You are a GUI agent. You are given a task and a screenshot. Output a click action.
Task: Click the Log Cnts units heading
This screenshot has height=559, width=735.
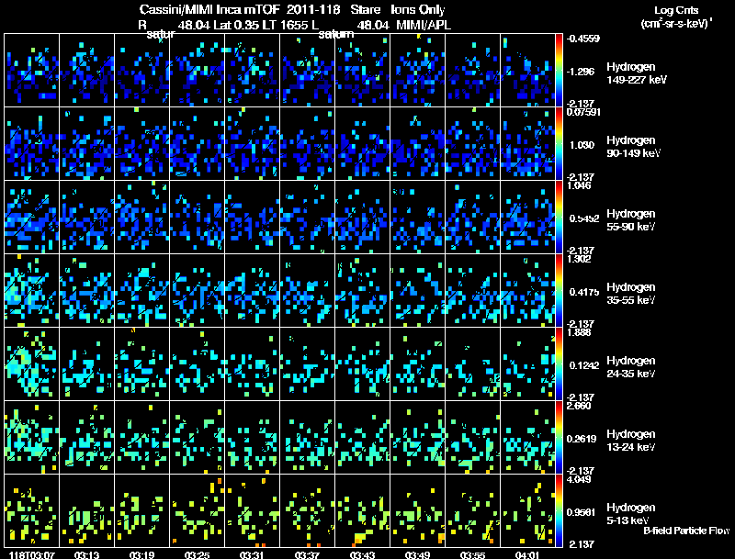click(676, 10)
